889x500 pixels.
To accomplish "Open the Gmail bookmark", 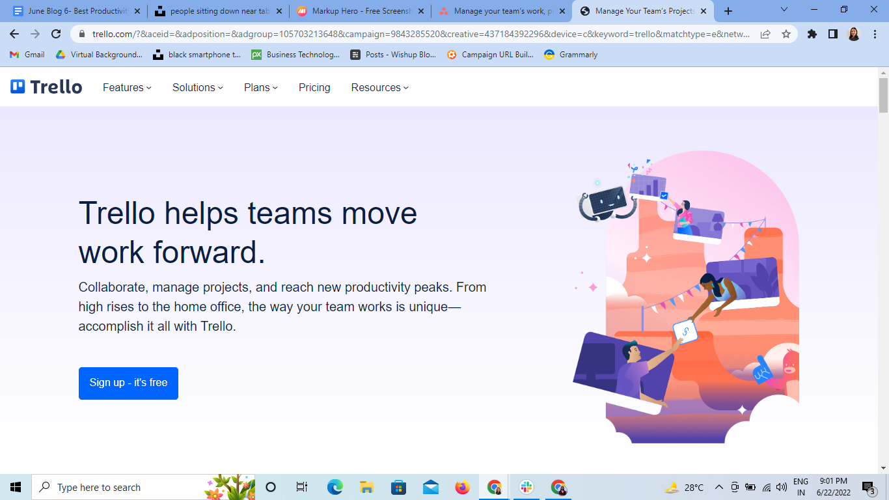I will tap(27, 55).
